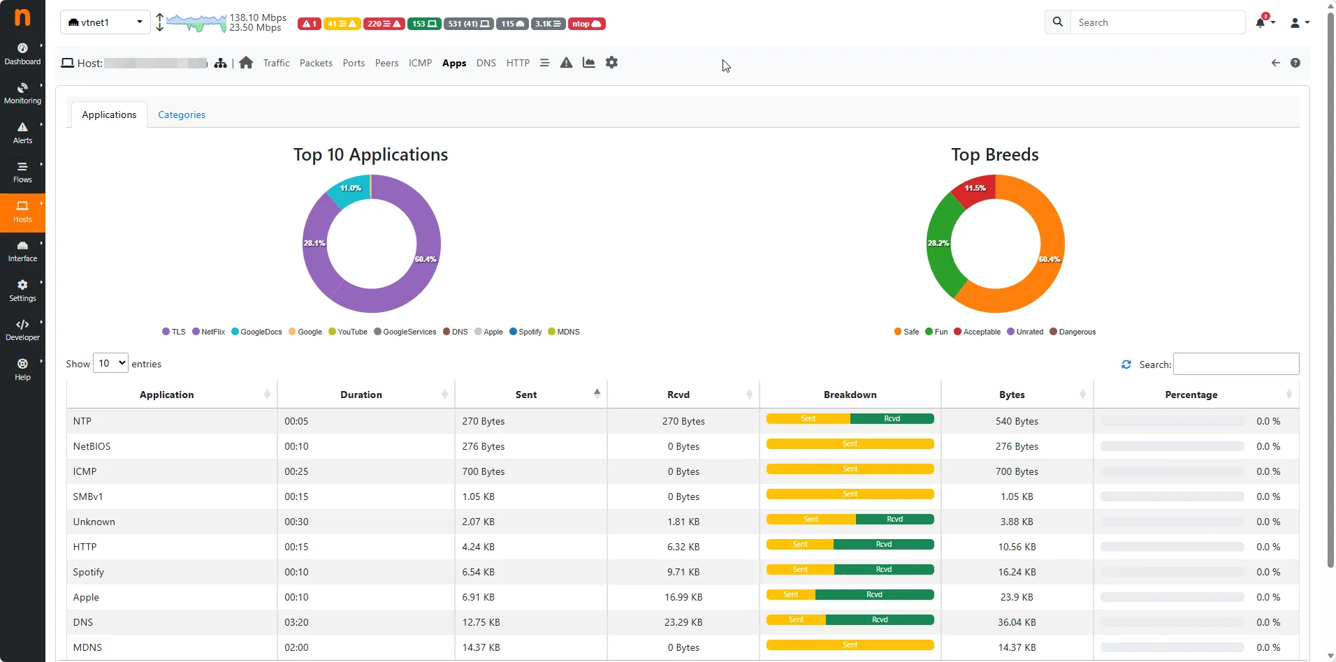Screen dimensions: 1336x662
Task: Click the host home icon
Action: pos(246,63)
